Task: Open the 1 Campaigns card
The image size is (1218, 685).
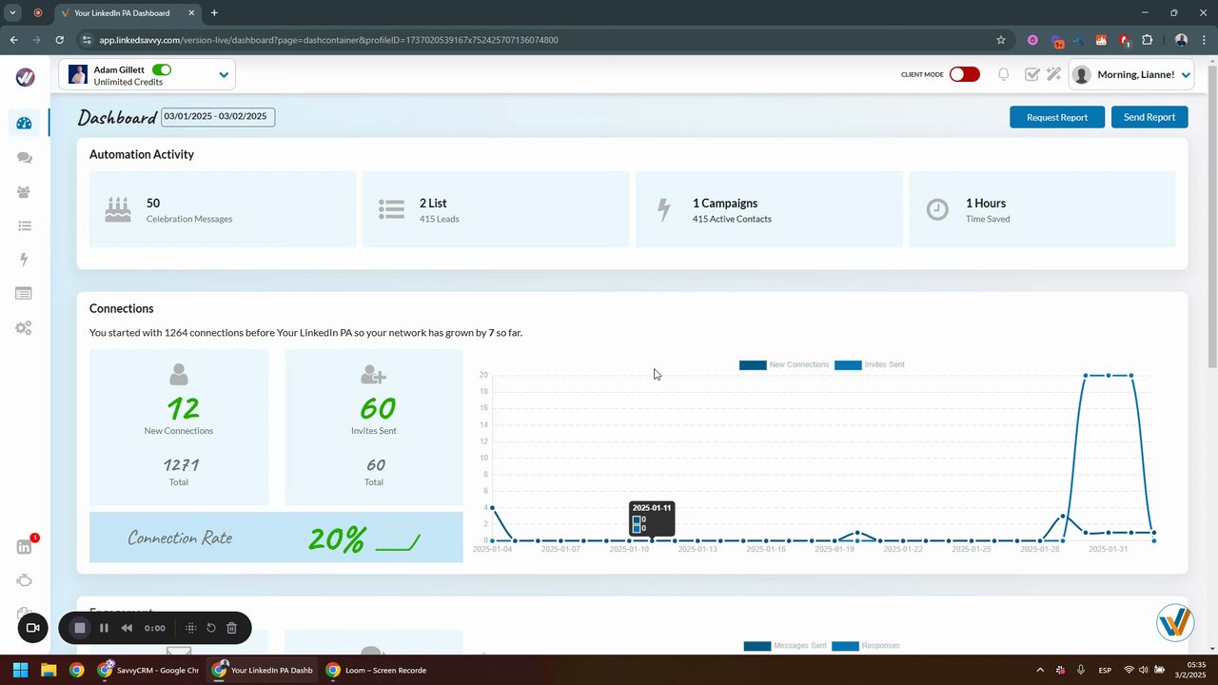Action: point(769,209)
